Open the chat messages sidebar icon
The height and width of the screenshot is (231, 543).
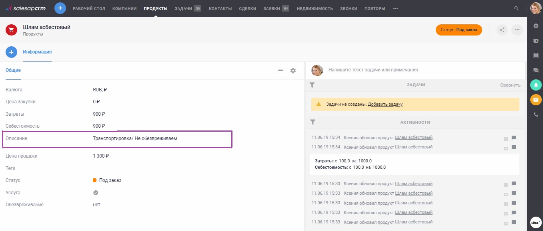[536, 70]
